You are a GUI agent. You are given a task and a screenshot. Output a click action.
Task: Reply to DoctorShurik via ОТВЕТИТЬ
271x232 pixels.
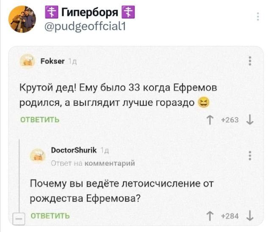click(x=51, y=216)
